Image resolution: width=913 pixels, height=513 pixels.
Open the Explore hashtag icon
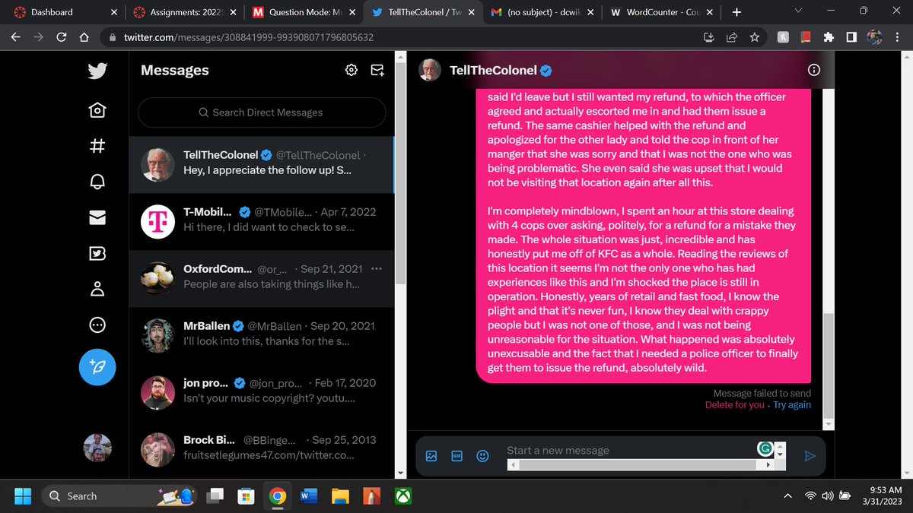click(x=97, y=146)
